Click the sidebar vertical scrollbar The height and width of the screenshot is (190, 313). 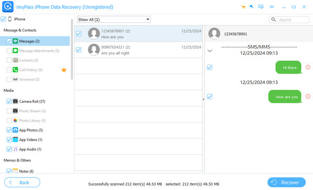[72, 50]
